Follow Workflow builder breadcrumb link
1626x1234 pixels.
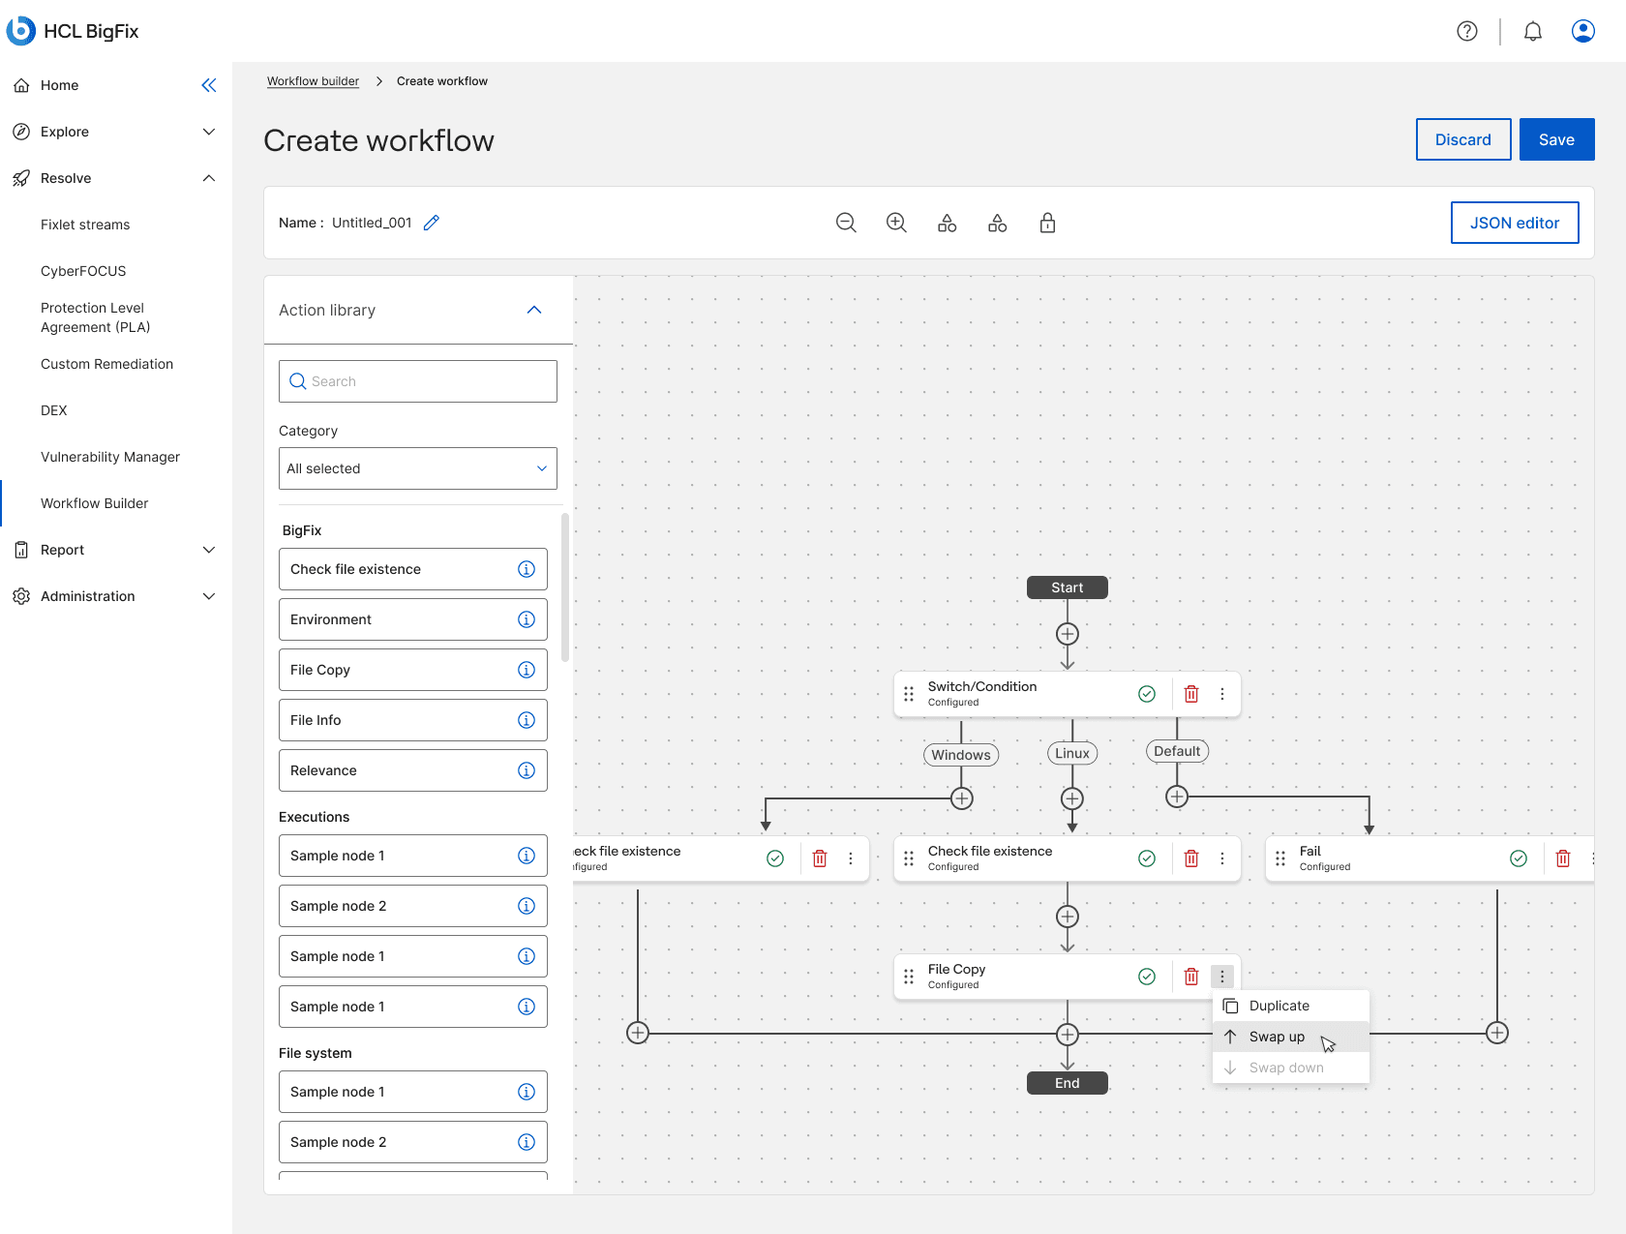pos(313,81)
